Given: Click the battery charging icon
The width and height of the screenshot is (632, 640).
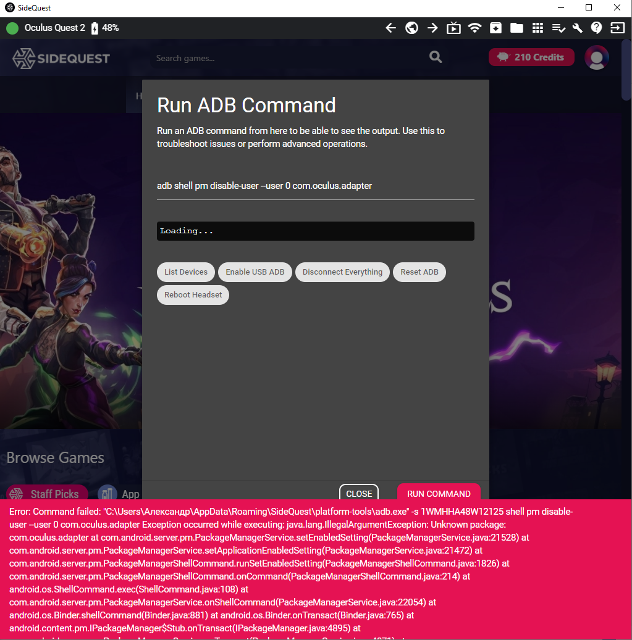Looking at the screenshot, I should (x=95, y=28).
